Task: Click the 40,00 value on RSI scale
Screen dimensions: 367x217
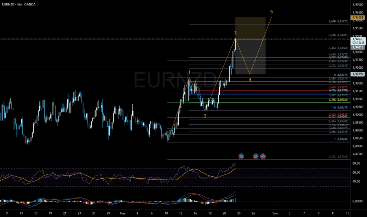Action: 356,181
